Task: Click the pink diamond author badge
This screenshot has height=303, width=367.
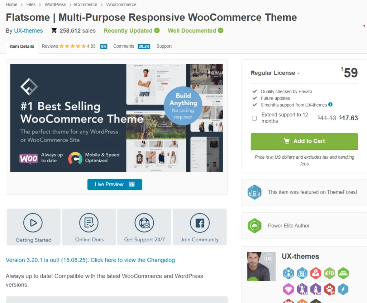Action: pos(289,289)
